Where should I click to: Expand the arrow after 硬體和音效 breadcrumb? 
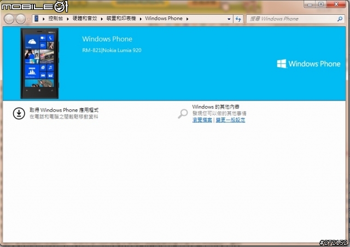[102, 19]
